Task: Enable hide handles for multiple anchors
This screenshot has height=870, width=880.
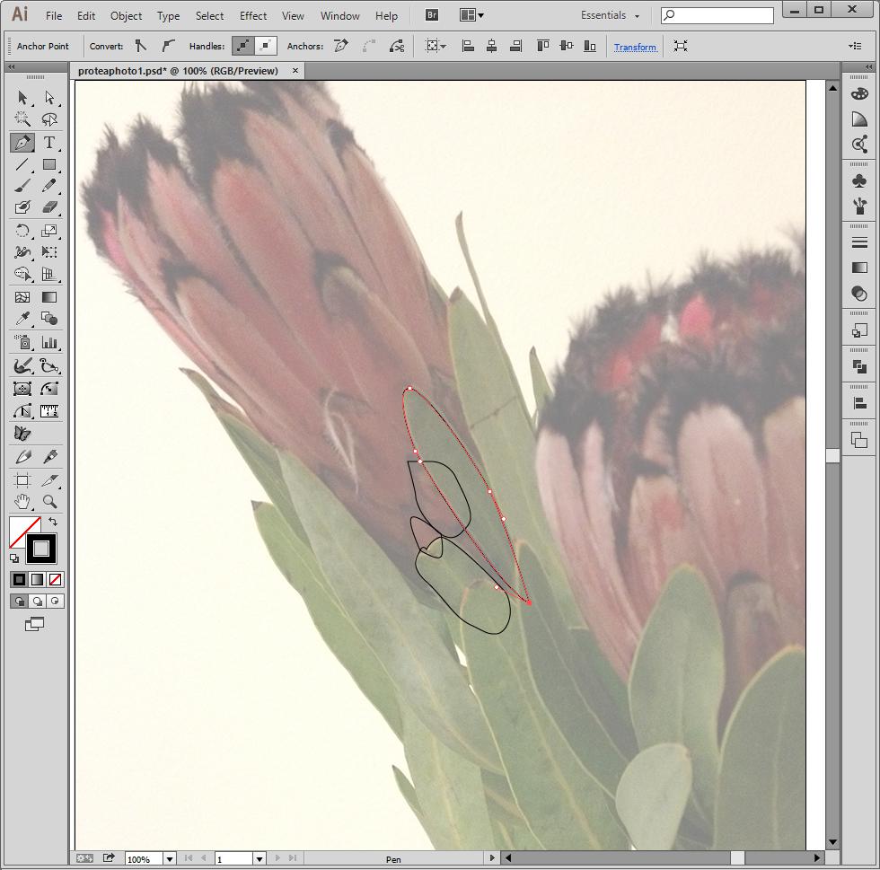Action: point(266,46)
